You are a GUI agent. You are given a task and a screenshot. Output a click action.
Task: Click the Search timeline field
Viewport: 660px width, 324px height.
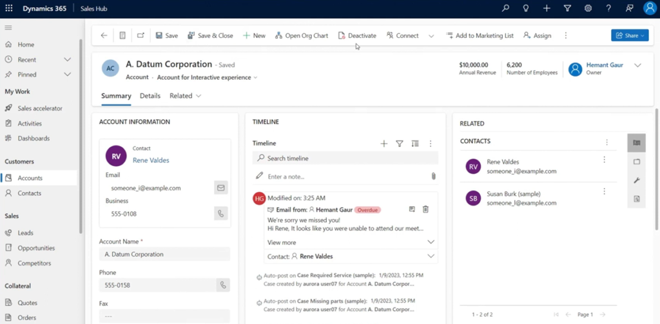click(x=345, y=158)
